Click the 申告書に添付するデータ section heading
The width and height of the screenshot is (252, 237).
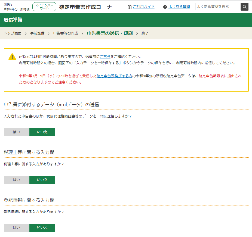coord(51,104)
